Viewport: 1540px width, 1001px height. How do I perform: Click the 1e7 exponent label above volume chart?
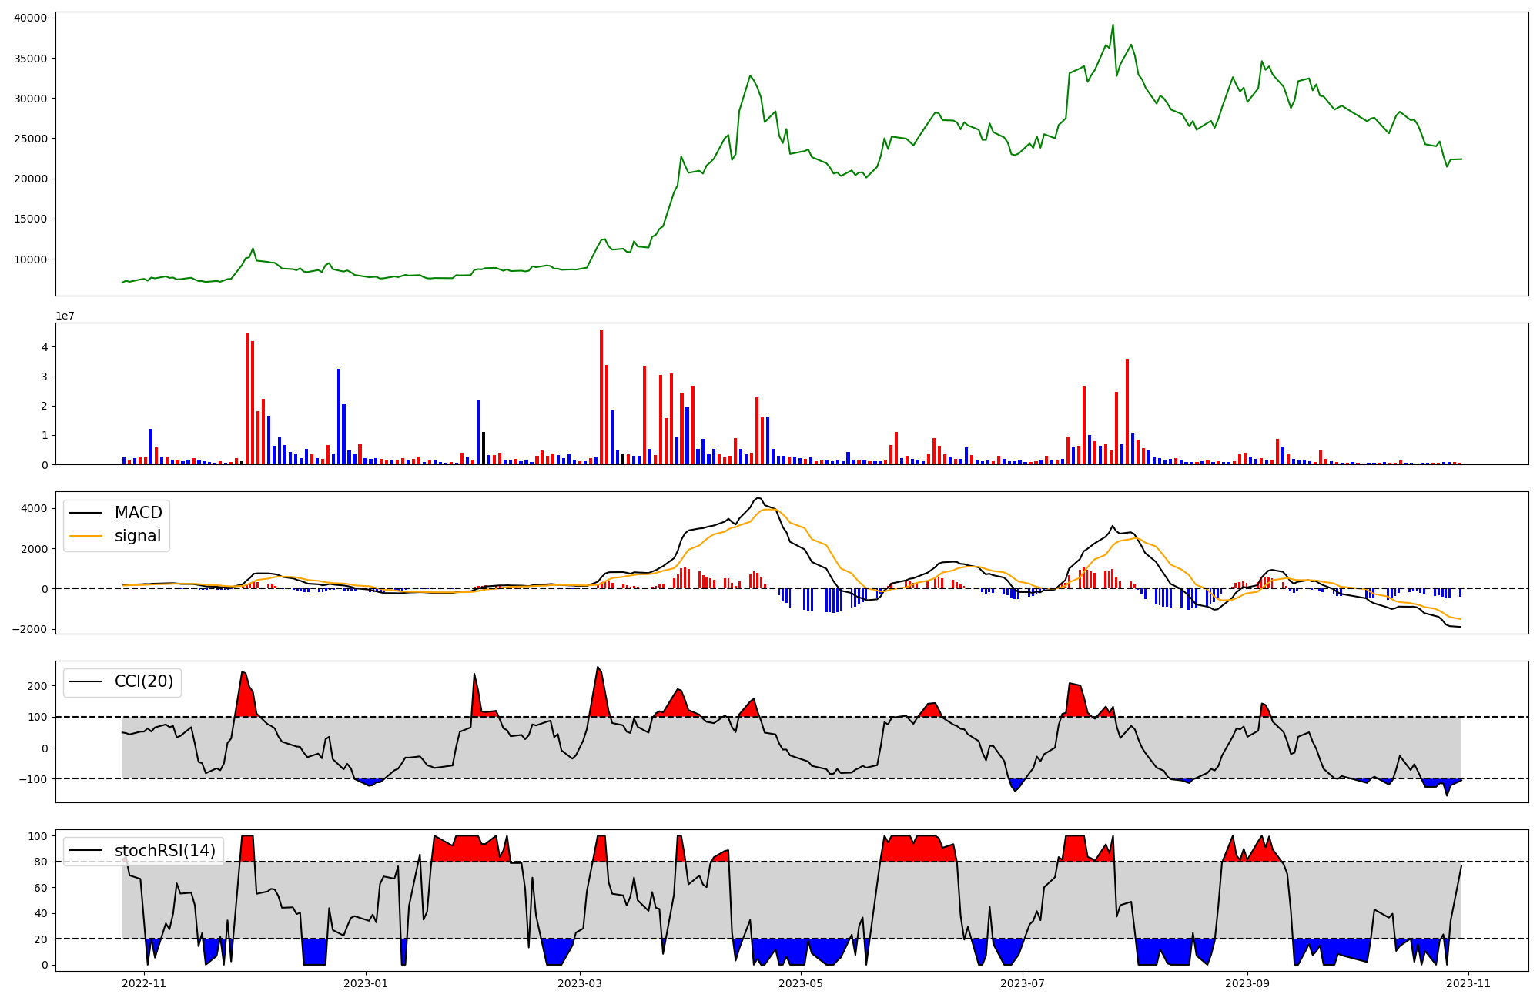coord(65,316)
